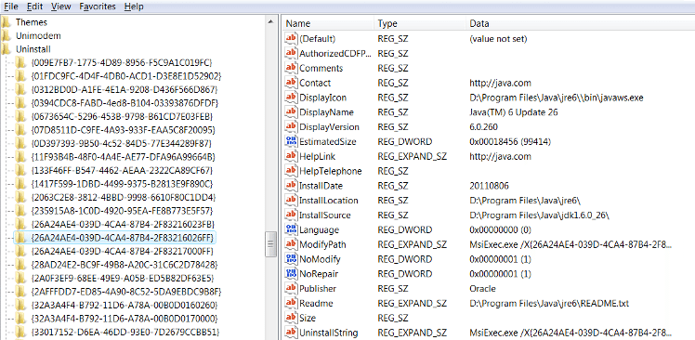
Task: Select key {1417F599-1DBD-4499-9375-B2813E9F890C}
Action: pos(123,184)
